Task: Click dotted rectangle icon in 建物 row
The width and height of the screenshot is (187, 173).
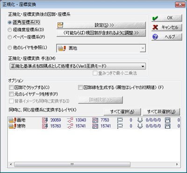Action: pyautogui.click(x=120, y=126)
